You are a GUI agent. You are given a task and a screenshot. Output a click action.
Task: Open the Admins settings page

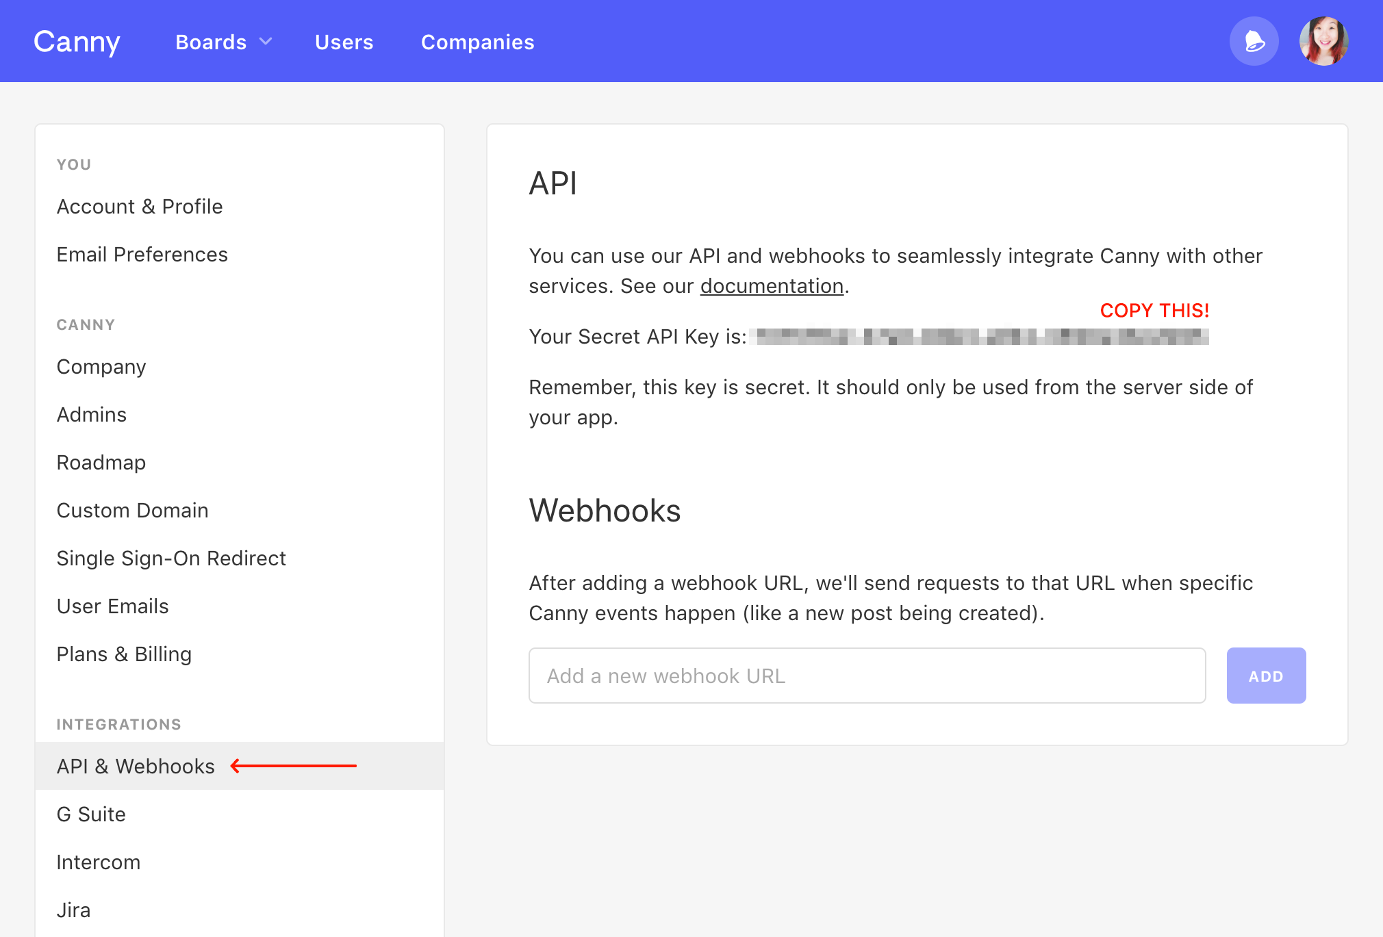point(92,414)
